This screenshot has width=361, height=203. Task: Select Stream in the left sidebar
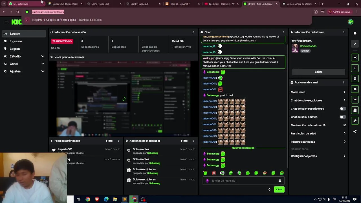coord(24,34)
